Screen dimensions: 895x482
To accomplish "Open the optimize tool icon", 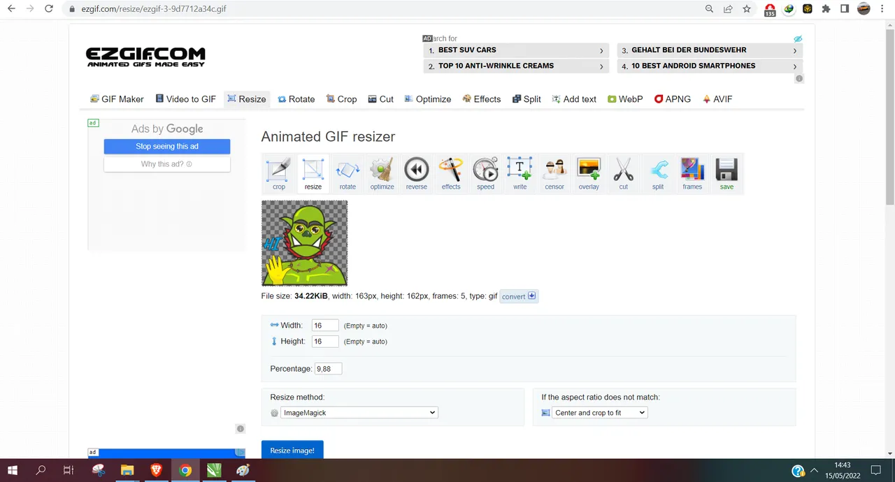I will coord(382,173).
